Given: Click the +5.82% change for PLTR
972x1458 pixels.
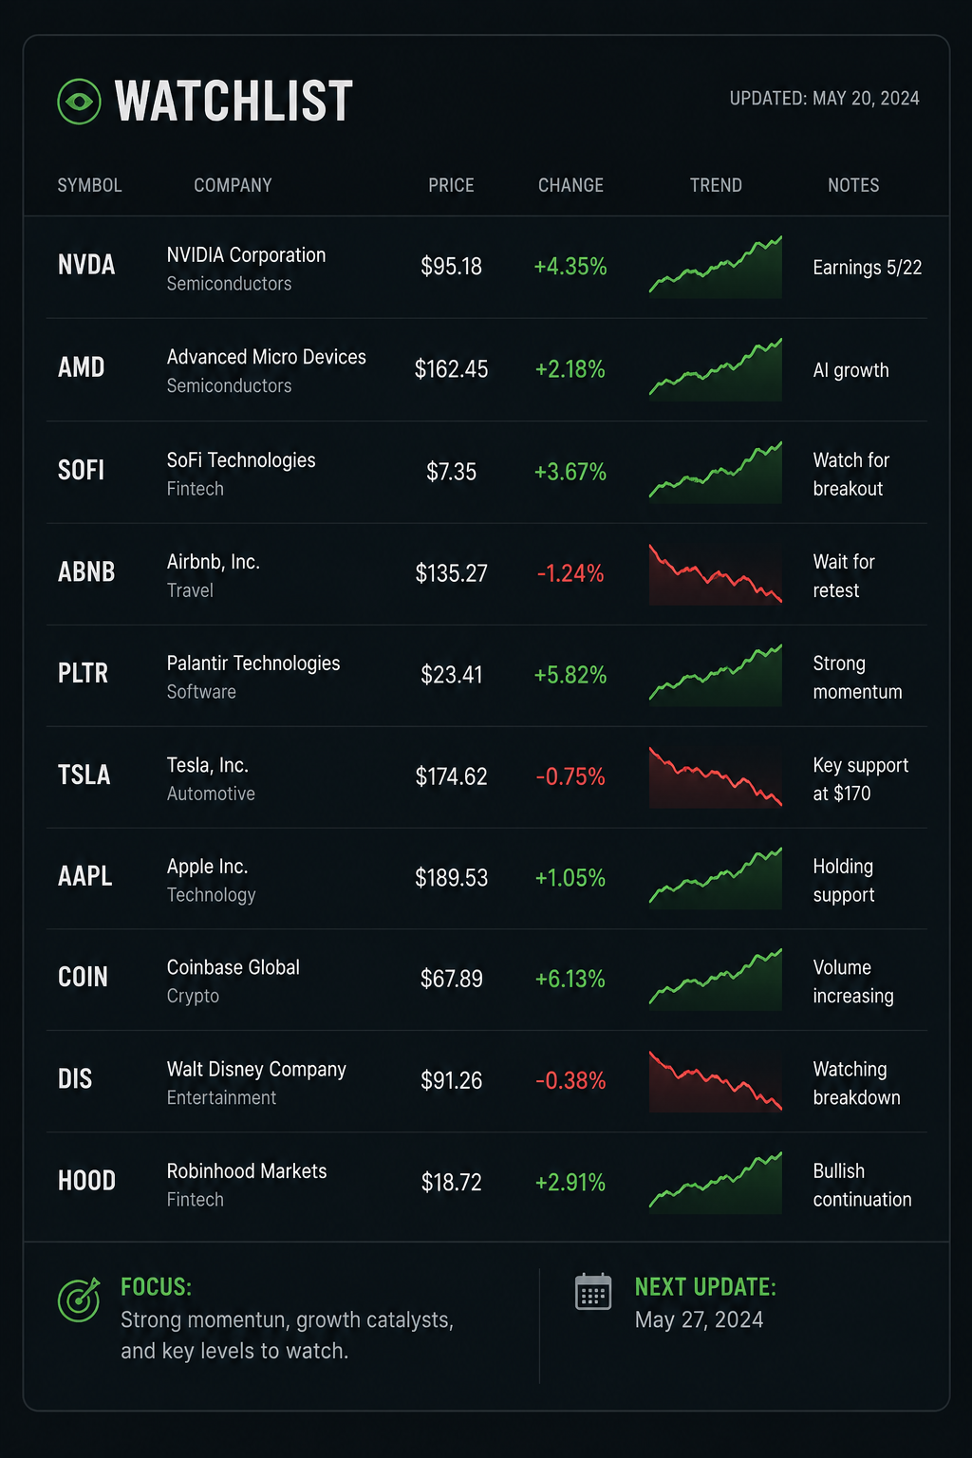Looking at the screenshot, I should pos(570,675).
